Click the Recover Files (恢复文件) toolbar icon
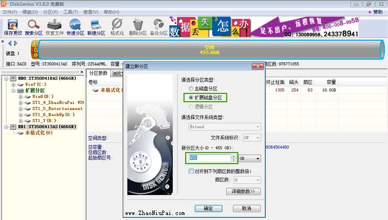The image size is (388, 220). [x=54, y=27]
